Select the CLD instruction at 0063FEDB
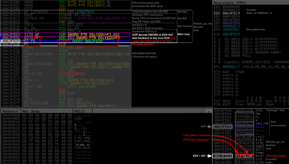Image resolution: width=289 pixels, height=164 pixels. coord(63,44)
